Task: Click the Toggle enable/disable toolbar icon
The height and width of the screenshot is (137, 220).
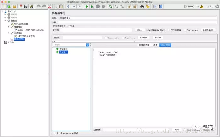Action: pos(80,7)
